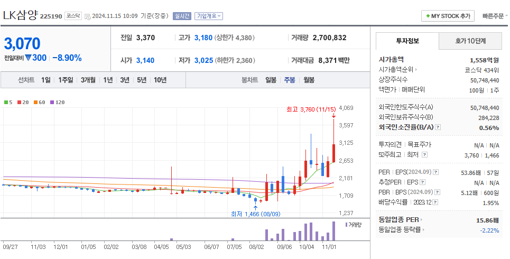Click the 거래량 value 2,700,832

[x=329, y=38]
